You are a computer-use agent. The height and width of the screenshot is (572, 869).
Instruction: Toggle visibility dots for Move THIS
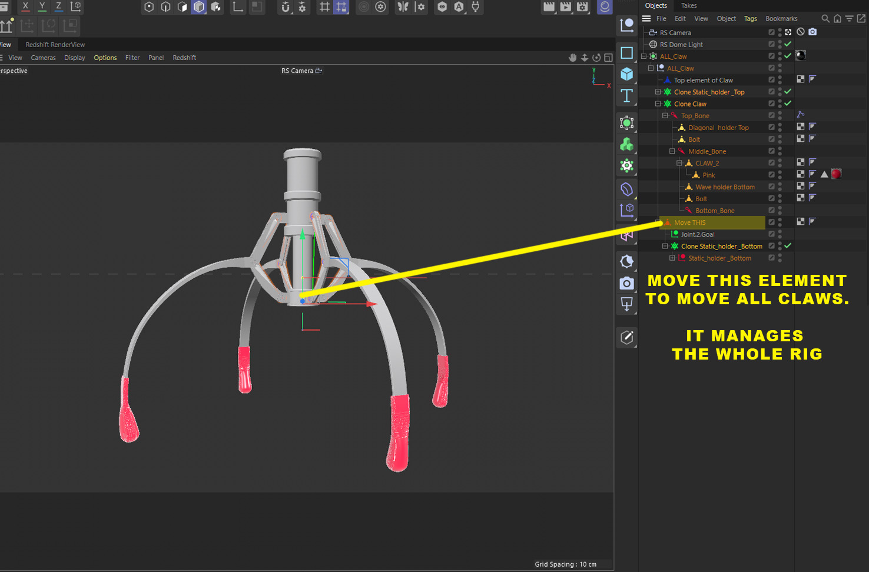tap(780, 222)
